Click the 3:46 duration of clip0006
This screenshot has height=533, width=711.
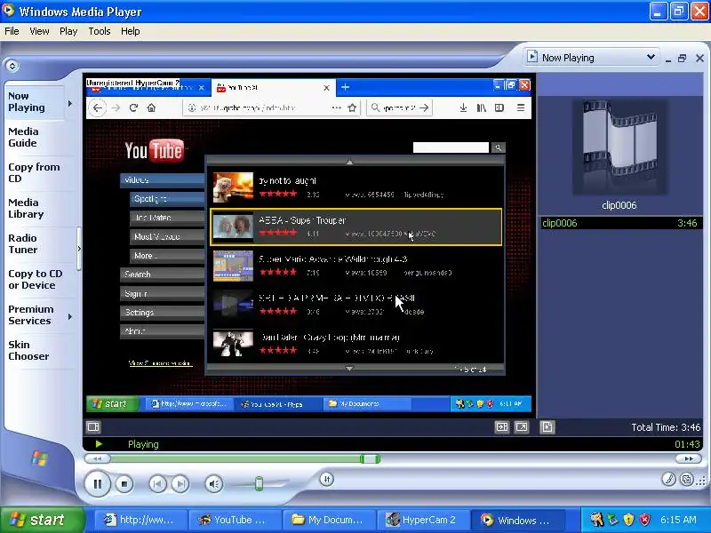687,223
